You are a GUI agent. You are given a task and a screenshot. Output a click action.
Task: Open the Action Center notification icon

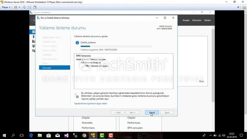(x=241, y=136)
